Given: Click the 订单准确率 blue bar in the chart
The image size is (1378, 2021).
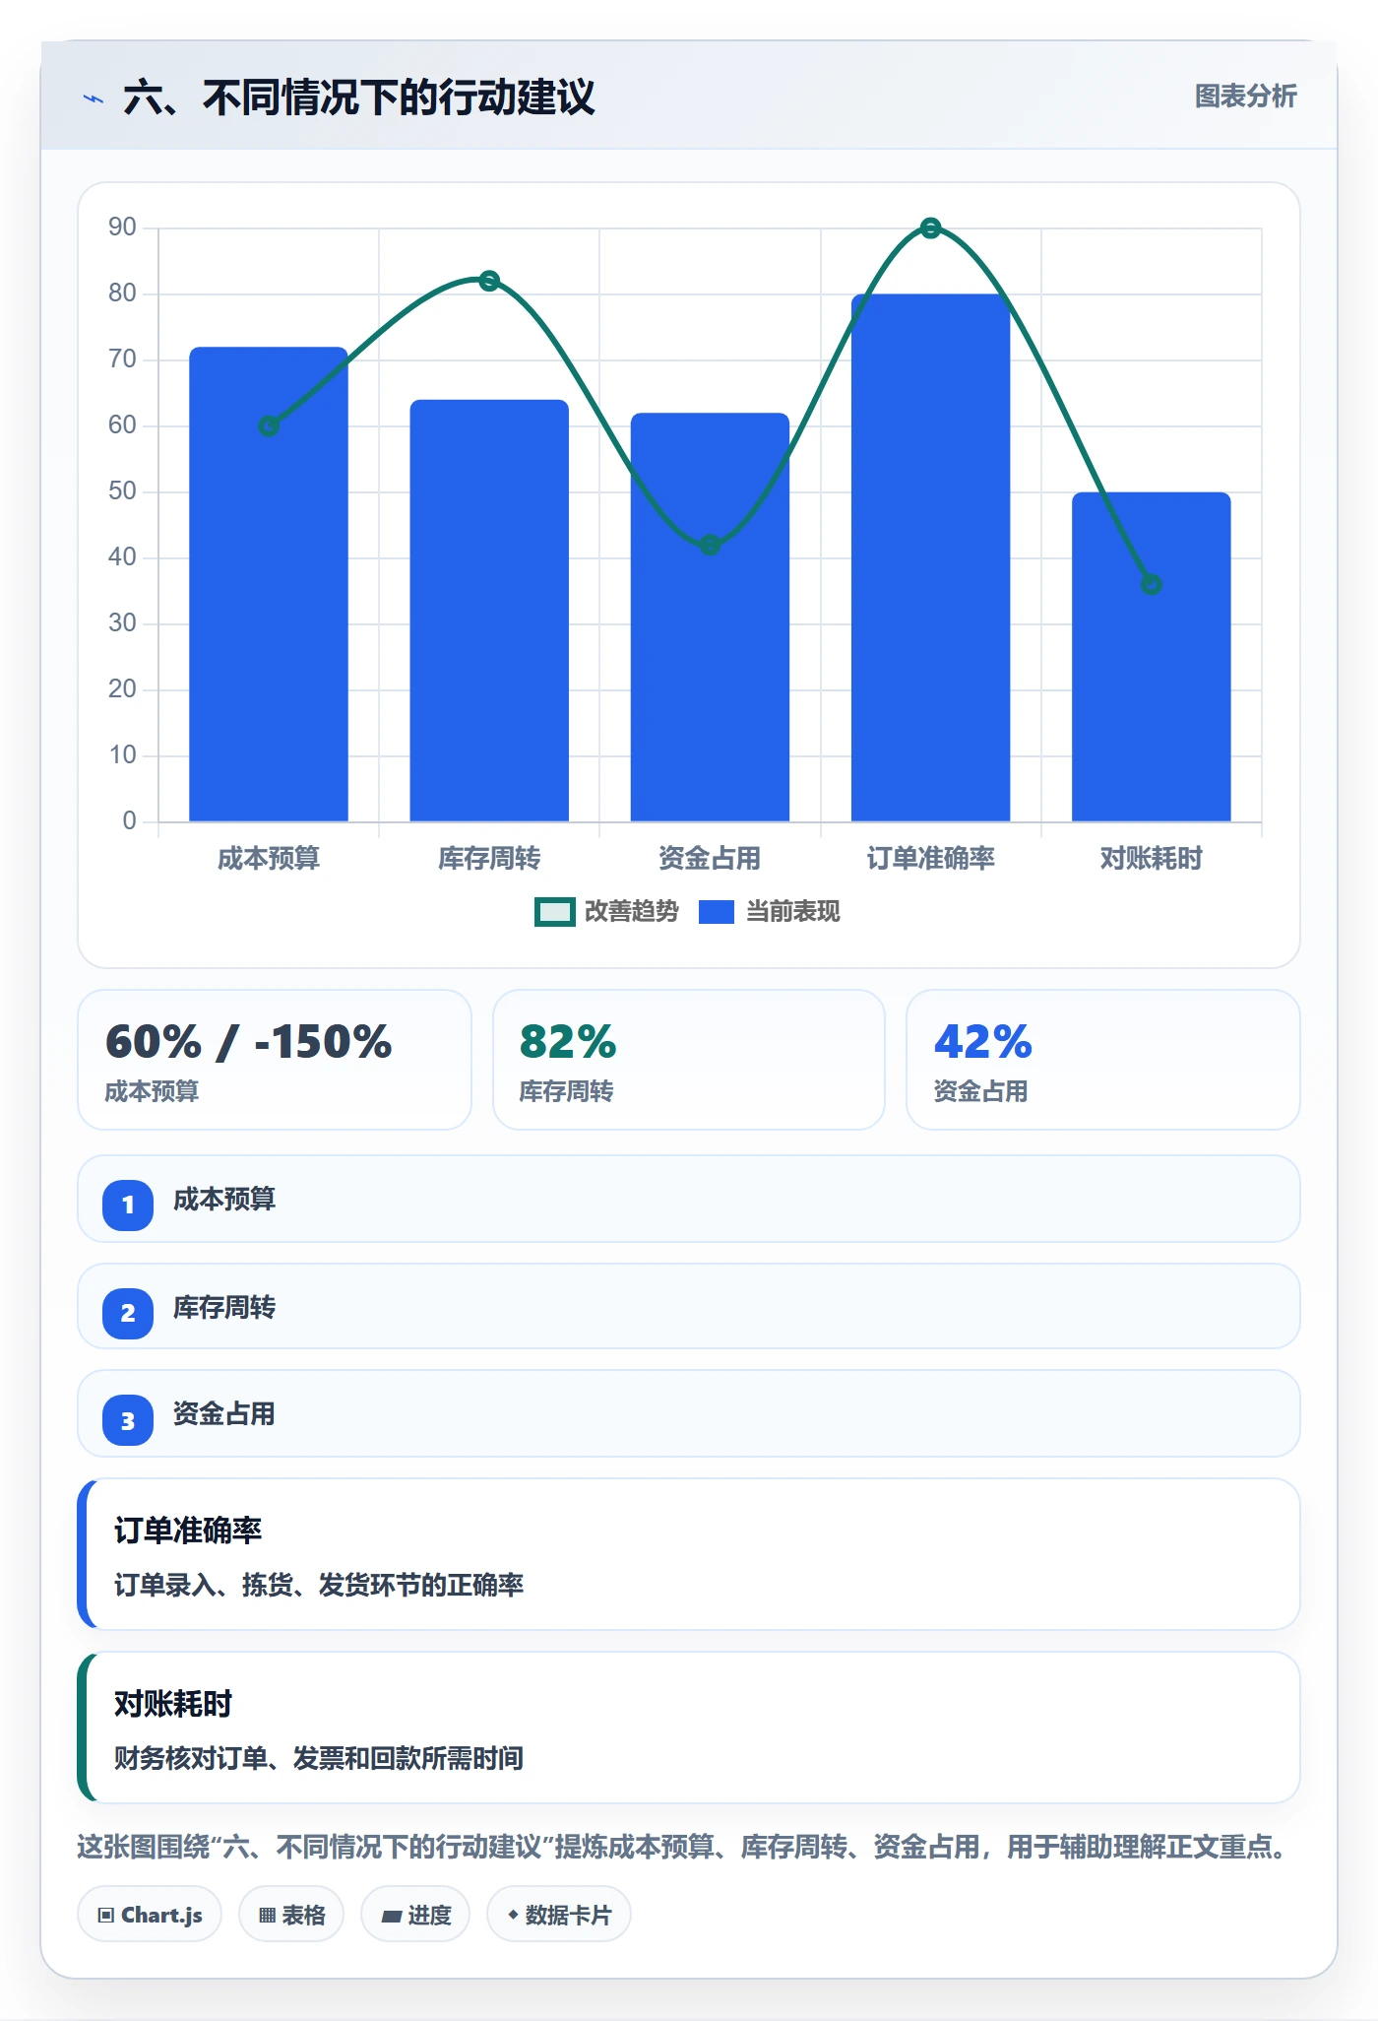Looking at the screenshot, I should 930,557.
